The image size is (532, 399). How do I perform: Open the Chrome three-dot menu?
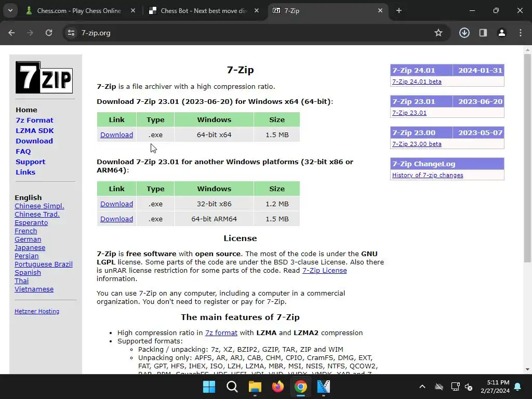pos(521,33)
